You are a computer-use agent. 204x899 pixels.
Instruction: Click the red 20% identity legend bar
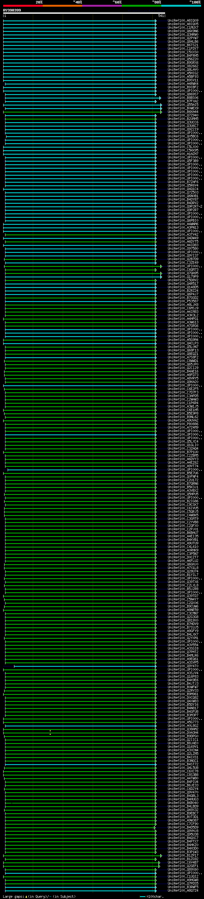click(23, 6)
